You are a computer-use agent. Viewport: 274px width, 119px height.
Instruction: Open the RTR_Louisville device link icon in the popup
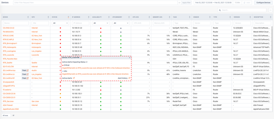tap(81, 58)
